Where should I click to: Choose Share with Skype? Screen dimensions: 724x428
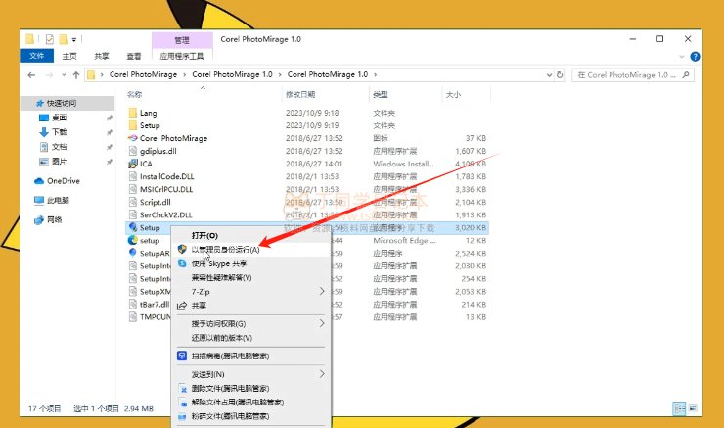pos(251,263)
